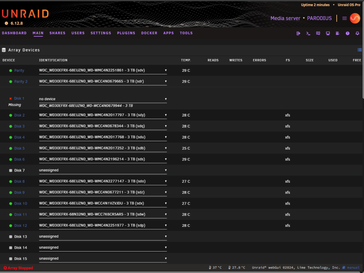
Task: Open the manual link in the footer
Action: coord(353,268)
